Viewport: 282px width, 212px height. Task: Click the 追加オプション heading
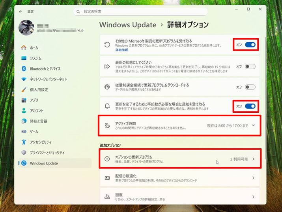tap(110, 145)
